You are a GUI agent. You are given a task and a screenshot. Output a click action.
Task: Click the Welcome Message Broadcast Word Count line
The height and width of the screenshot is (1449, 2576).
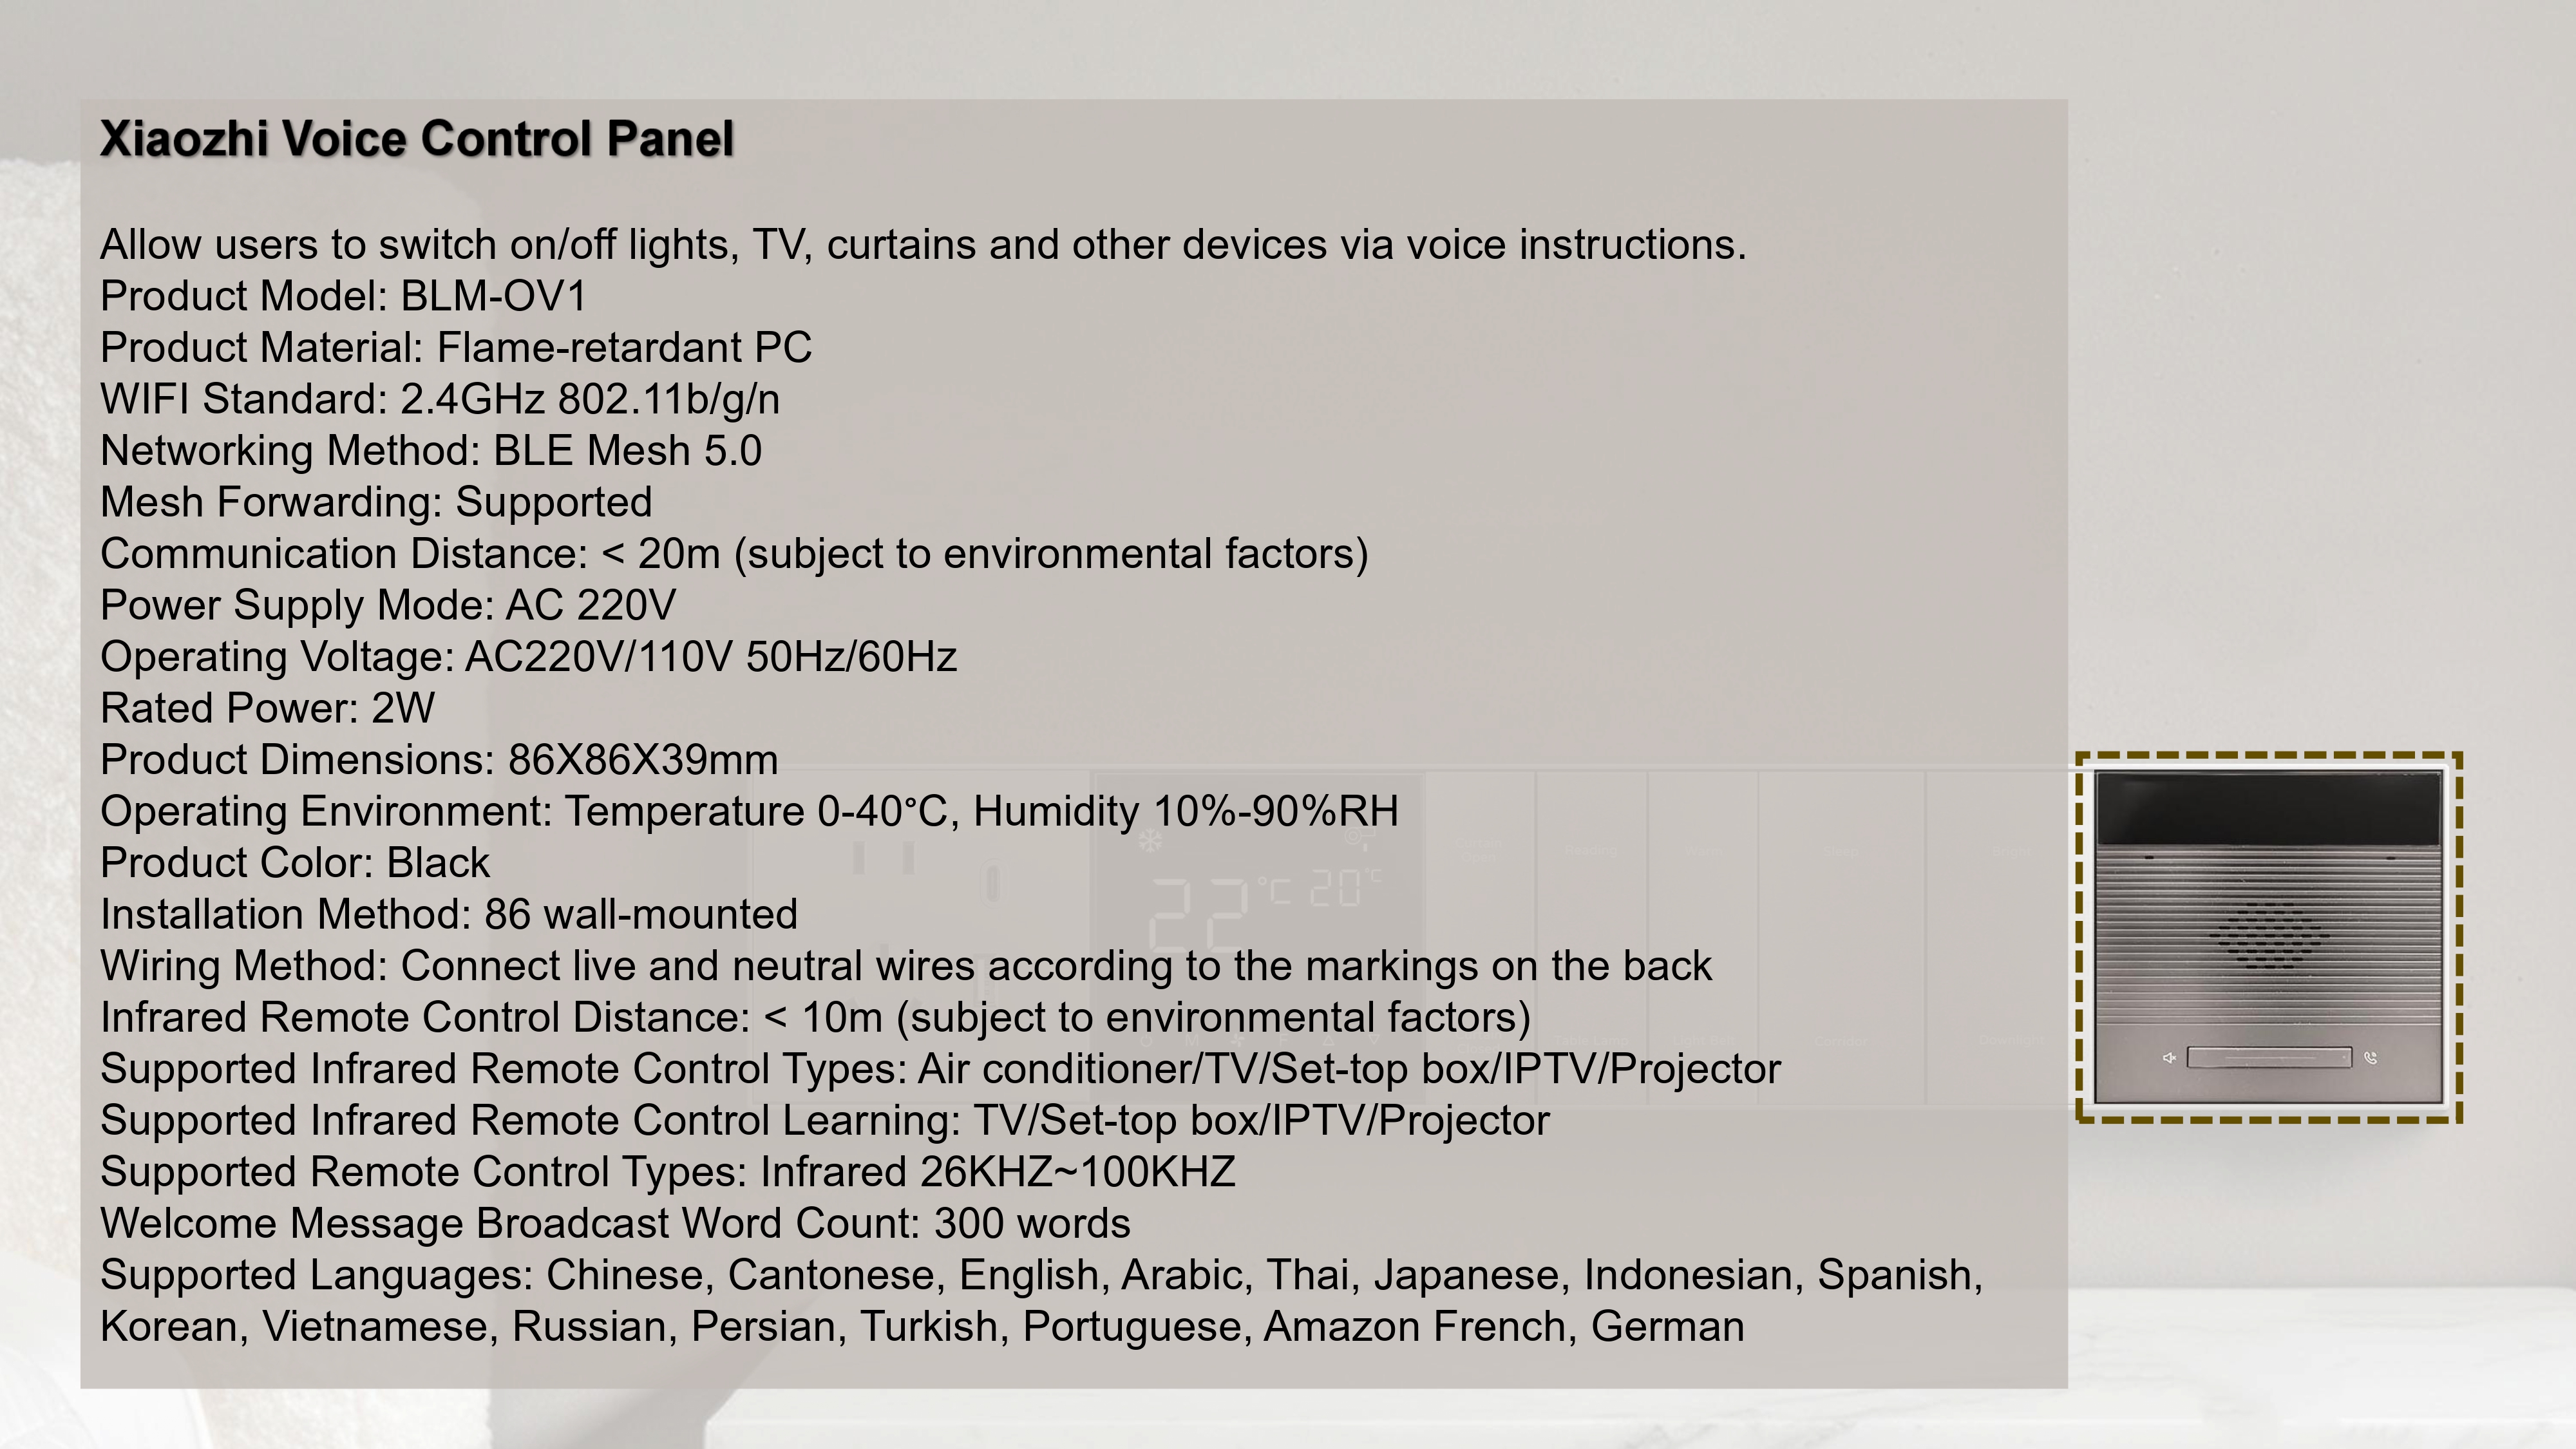[x=615, y=1223]
